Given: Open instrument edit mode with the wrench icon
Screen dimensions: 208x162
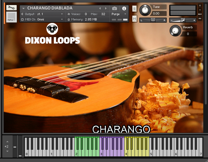Looking at the screenshot, I should click(x=11, y=8).
